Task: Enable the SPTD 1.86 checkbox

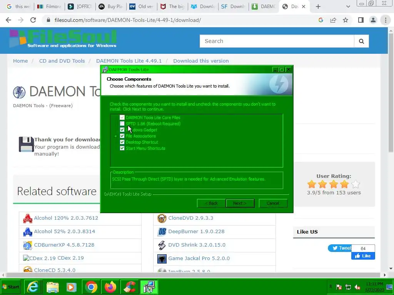Action: tap(122, 124)
